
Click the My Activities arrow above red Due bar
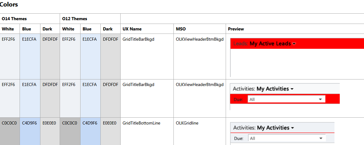coord(292,89)
